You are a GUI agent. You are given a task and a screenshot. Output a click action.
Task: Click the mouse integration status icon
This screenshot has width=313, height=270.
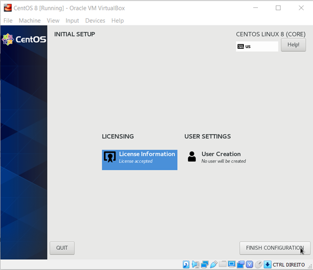[258, 264]
